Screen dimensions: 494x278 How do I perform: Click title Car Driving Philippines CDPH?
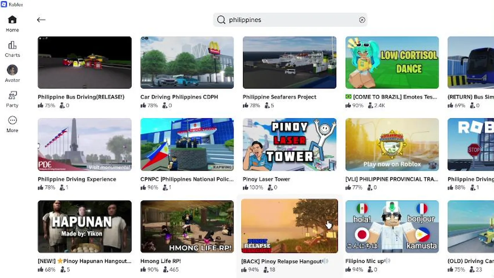pos(179,97)
